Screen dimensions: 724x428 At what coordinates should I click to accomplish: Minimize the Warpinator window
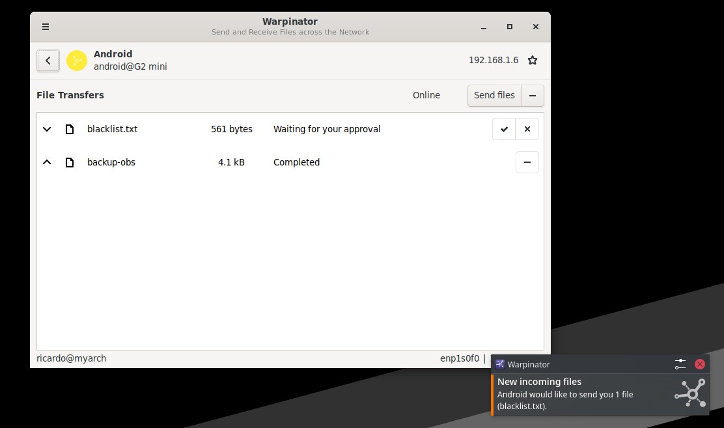tap(484, 27)
